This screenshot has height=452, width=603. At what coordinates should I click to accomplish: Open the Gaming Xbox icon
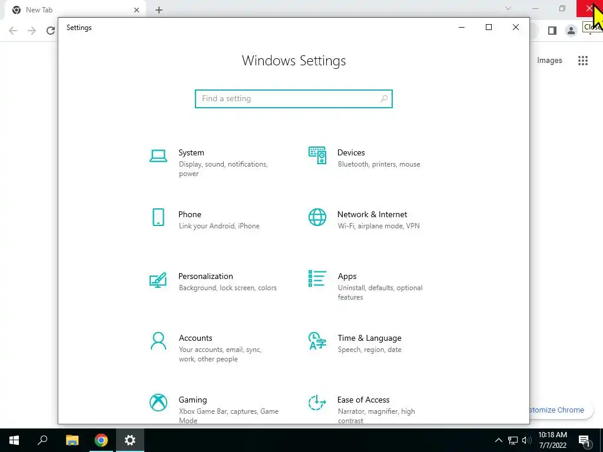158,403
